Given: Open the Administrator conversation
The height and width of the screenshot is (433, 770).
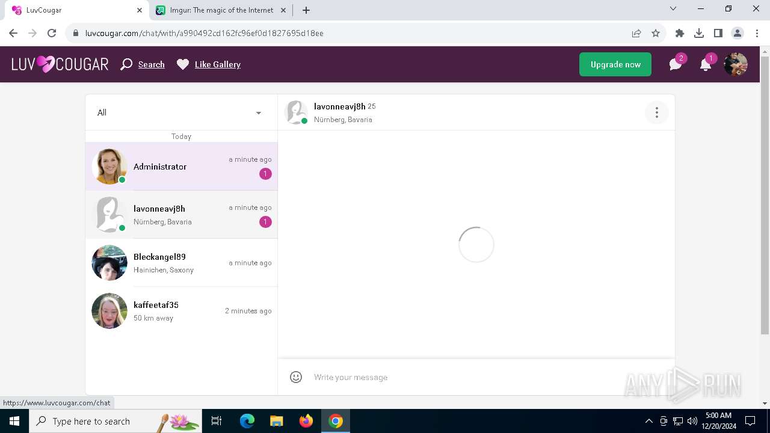Looking at the screenshot, I should pyautogui.click(x=181, y=167).
